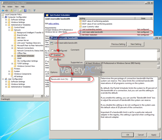Viewport: 162px width, 140px height.
Task: Expand Administrative Templates under User Configuration
Action: coord(6,87)
